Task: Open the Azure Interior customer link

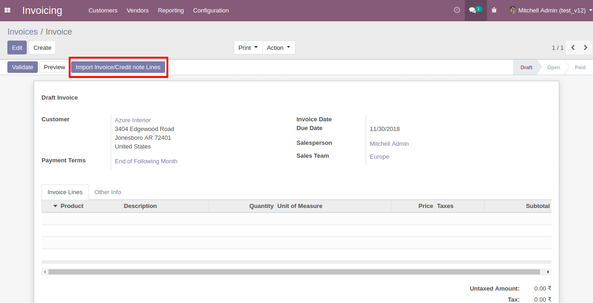Action: coord(133,120)
